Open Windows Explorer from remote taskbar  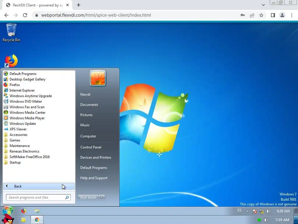tap(37, 211)
